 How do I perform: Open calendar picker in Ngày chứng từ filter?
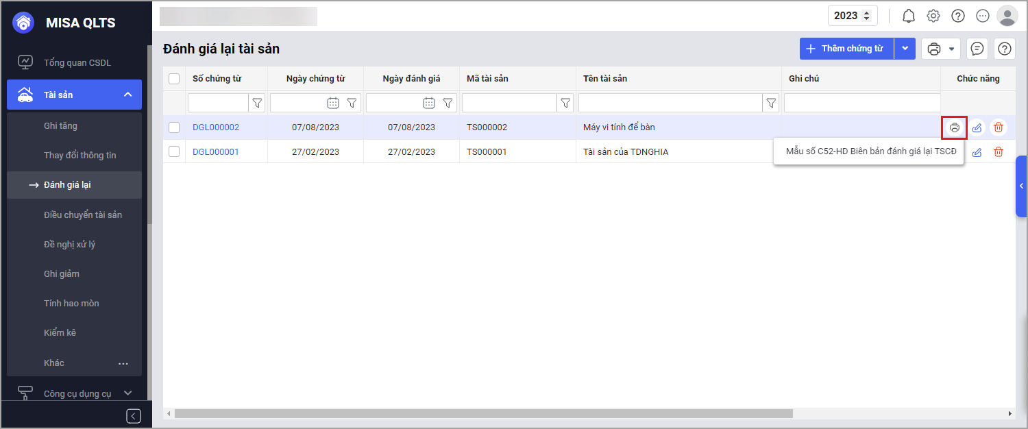pos(333,103)
